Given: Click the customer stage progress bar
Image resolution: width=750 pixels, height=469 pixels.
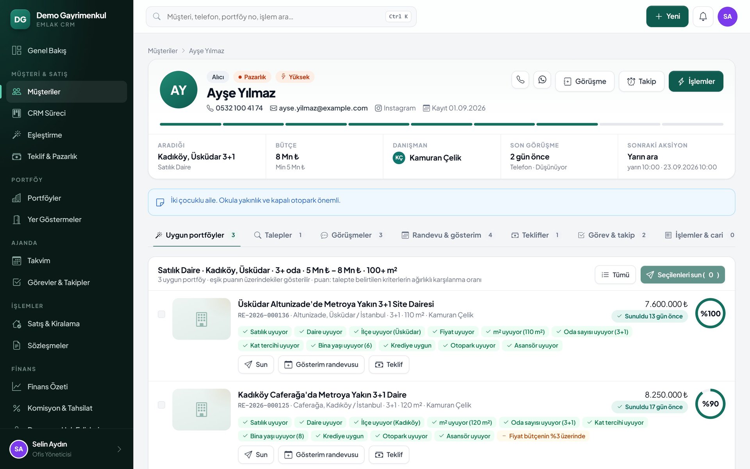Looking at the screenshot, I should [441, 124].
